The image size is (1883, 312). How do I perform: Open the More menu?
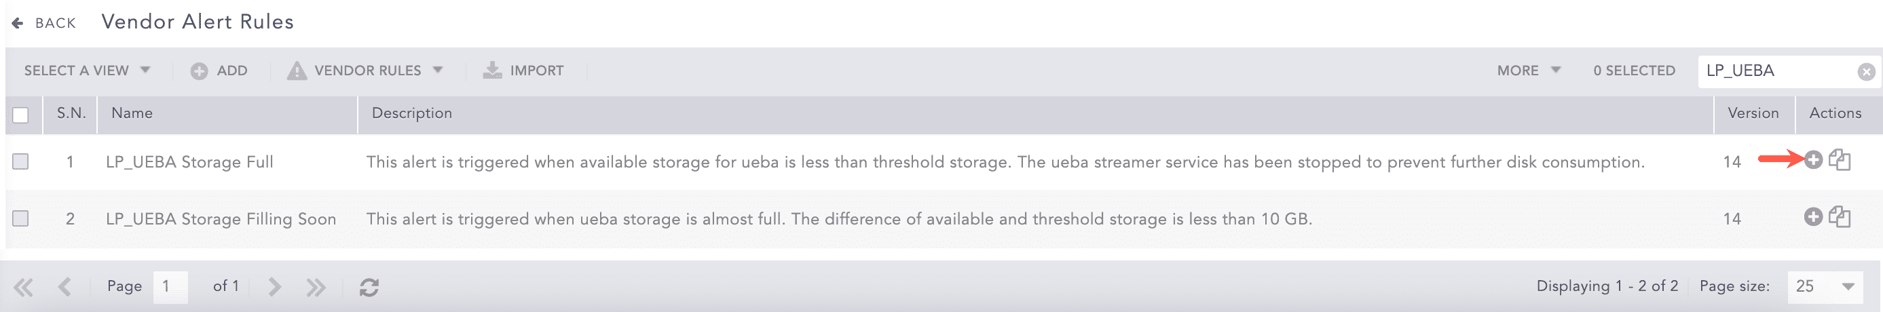click(x=1528, y=70)
